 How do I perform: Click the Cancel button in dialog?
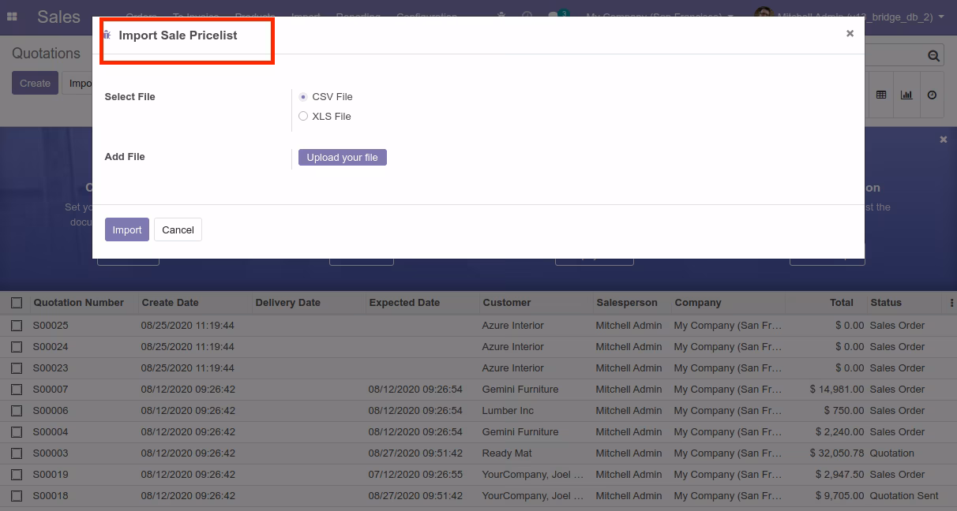click(x=178, y=229)
